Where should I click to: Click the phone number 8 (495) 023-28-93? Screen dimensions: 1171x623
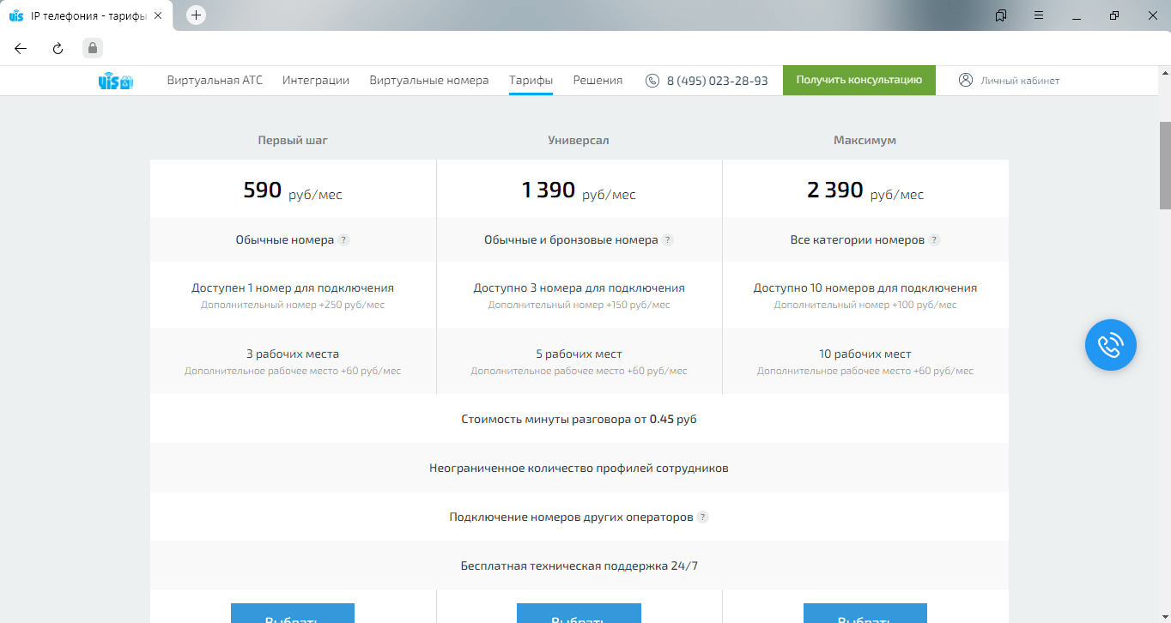click(718, 81)
